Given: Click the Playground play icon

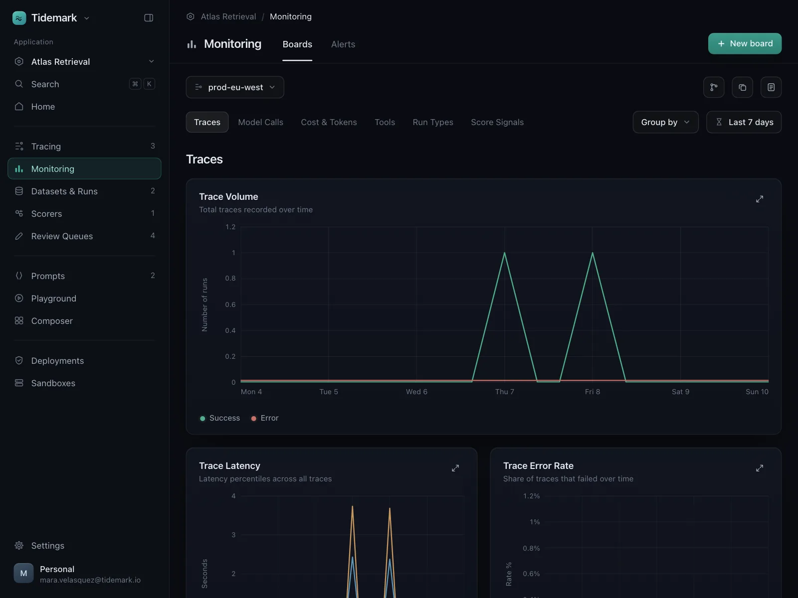Looking at the screenshot, I should coord(19,299).
